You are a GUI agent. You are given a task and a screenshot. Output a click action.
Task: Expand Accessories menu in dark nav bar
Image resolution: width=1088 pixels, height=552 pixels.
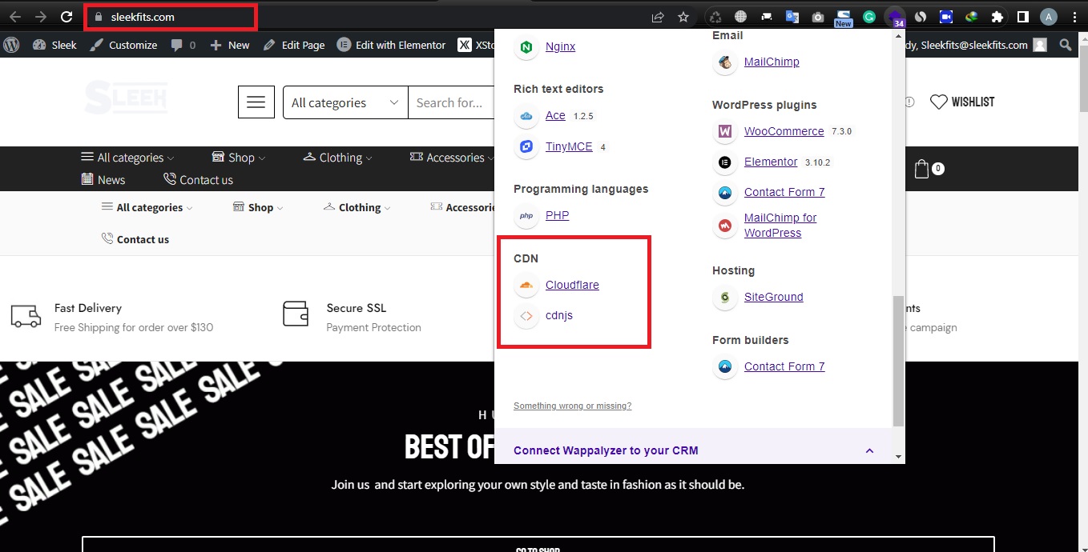453,158
